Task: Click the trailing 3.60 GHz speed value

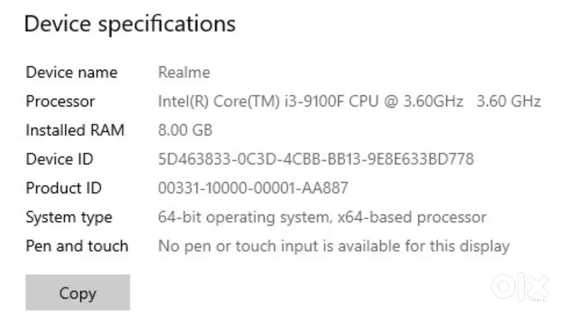Action: click(509, 102)
